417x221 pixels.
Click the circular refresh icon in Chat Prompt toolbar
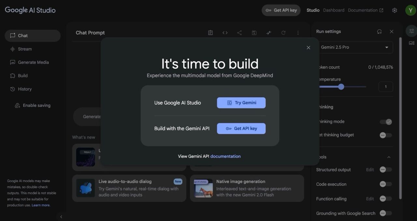pos(283,32)
